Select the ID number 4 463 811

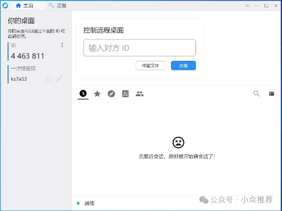click(x=27, y=56)
